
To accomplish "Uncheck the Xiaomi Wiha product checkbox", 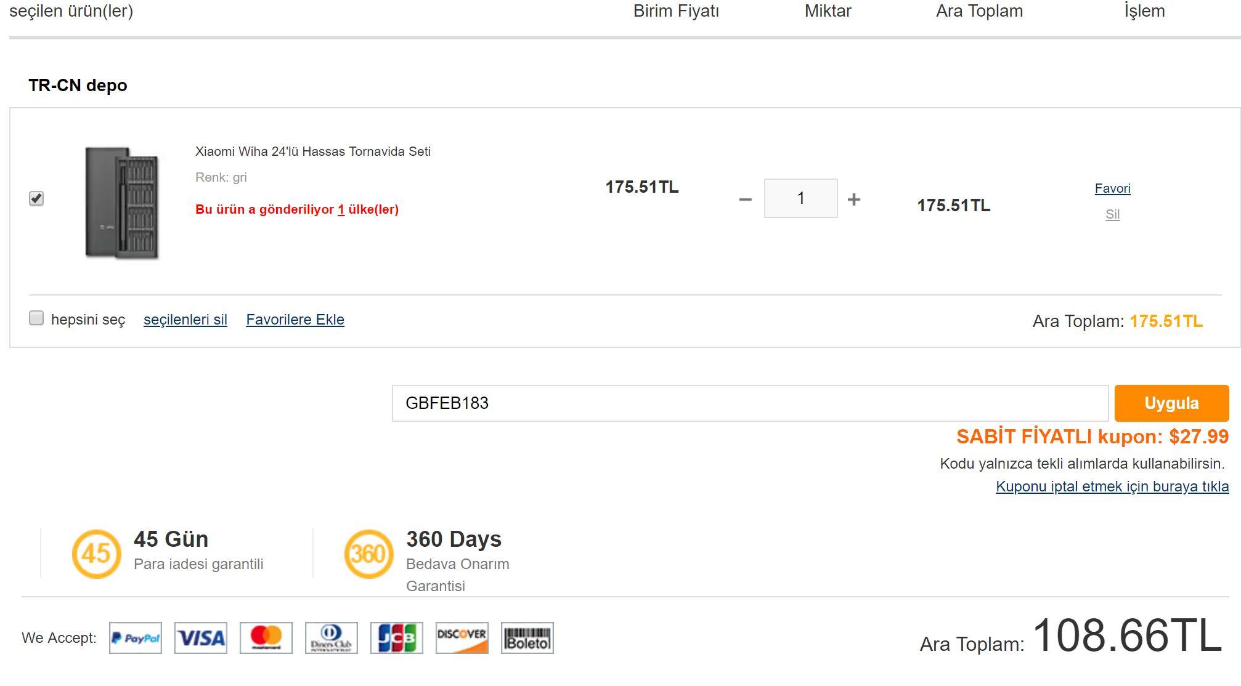I will (x=36, y=198).
